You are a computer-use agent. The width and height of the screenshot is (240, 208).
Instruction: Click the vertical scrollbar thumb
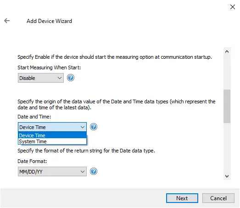[227, 106]
